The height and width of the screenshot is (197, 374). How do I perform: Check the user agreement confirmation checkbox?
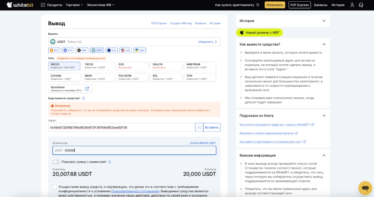(x=55, y=186)
